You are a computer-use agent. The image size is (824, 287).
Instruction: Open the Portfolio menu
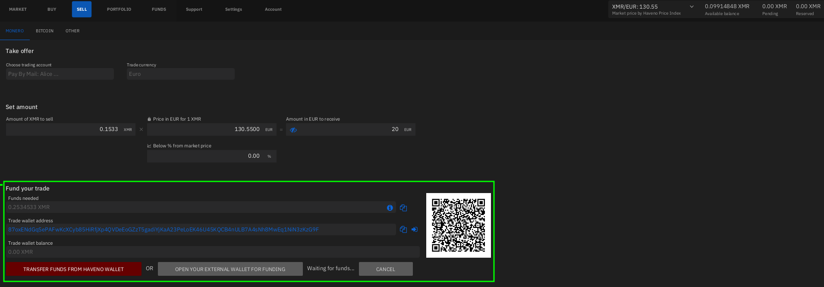[119, 9]
